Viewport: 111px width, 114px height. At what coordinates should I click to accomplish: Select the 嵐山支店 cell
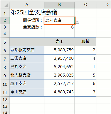(27, 84)
